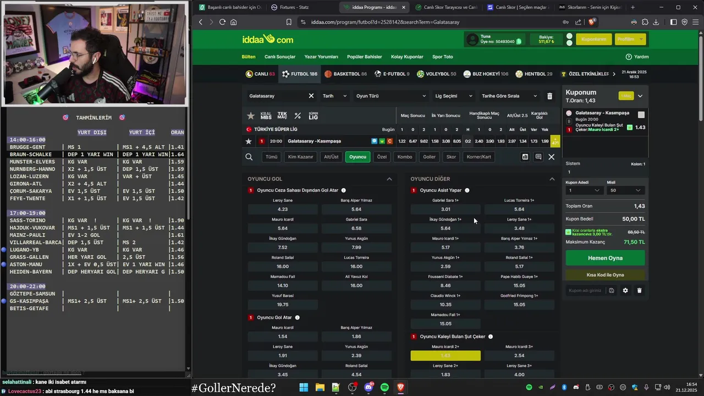Click the Kupon adı giriniz field
Viewport: 704px width, 396px height.
[x=585, y=290]
